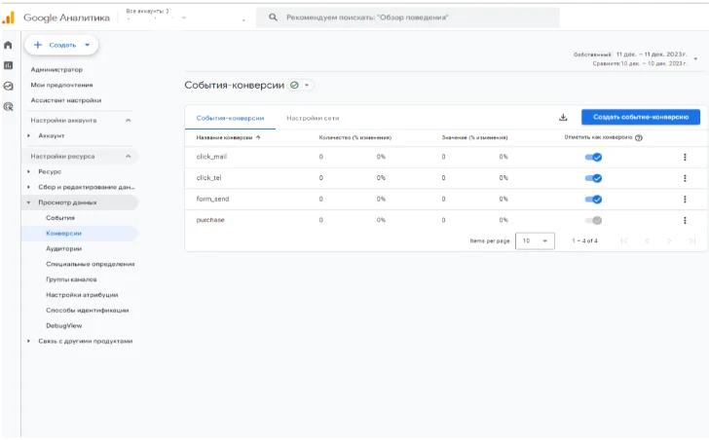709x440 pixels.
Task: Click the form_send conversion name
Action: point(212,200)
